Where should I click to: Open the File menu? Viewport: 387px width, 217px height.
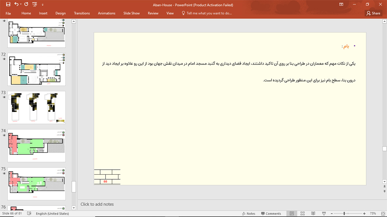pyautogui.click(x=8, y=13)
